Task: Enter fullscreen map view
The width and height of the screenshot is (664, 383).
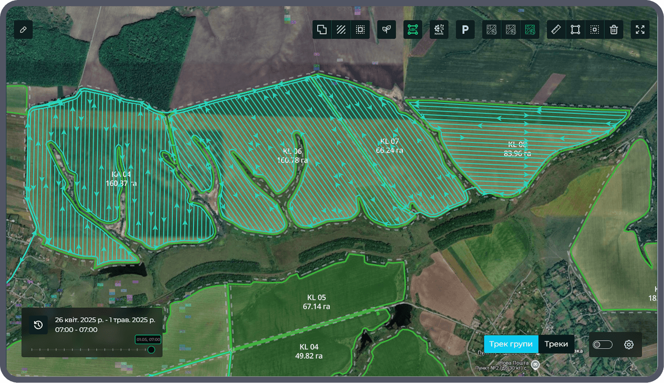Action: click(x=640, y=30)
